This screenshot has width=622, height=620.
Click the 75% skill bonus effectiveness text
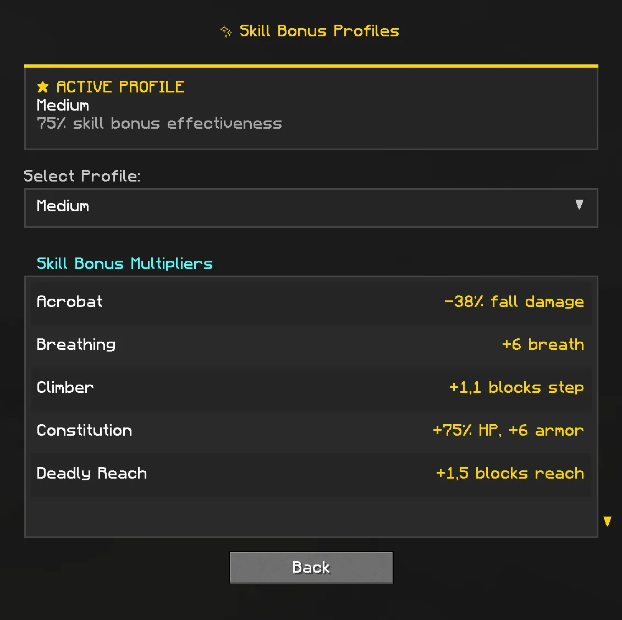[x=159, y=124]
